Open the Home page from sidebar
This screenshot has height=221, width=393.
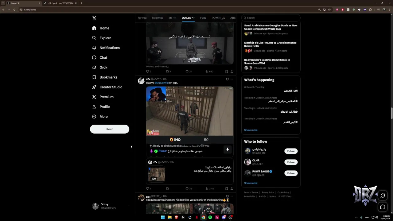tap(101, 28)
